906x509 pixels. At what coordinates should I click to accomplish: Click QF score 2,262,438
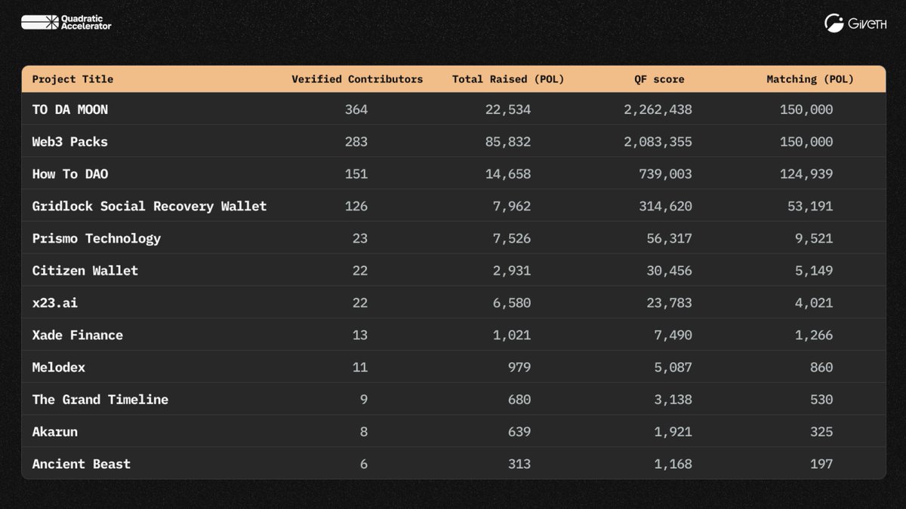658,109
